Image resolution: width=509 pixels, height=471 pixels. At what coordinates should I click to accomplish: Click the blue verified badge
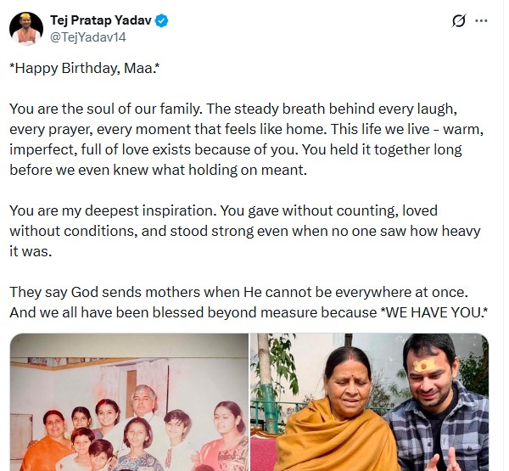161,20
